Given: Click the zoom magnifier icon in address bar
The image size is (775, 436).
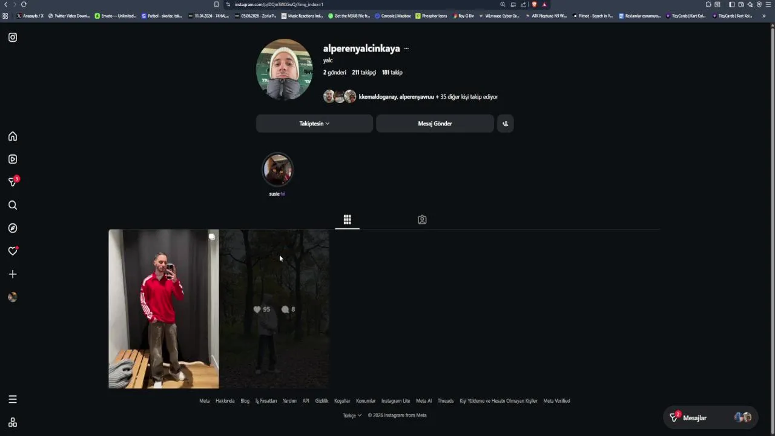Looking at the screenshot, I should coord(503,4).
